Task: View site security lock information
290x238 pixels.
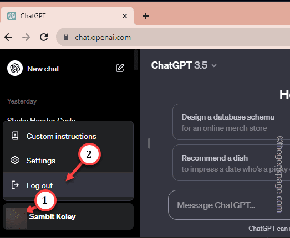Action: click(66, 37)
